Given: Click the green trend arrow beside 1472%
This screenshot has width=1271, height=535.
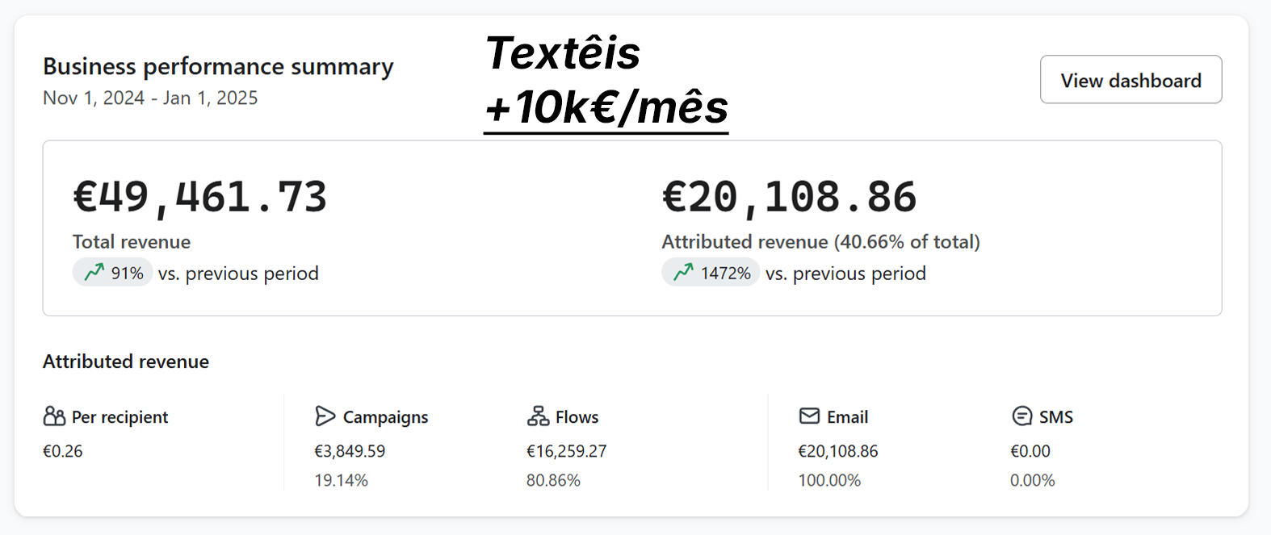Looking at the screenshot, I should click(683, 273).
